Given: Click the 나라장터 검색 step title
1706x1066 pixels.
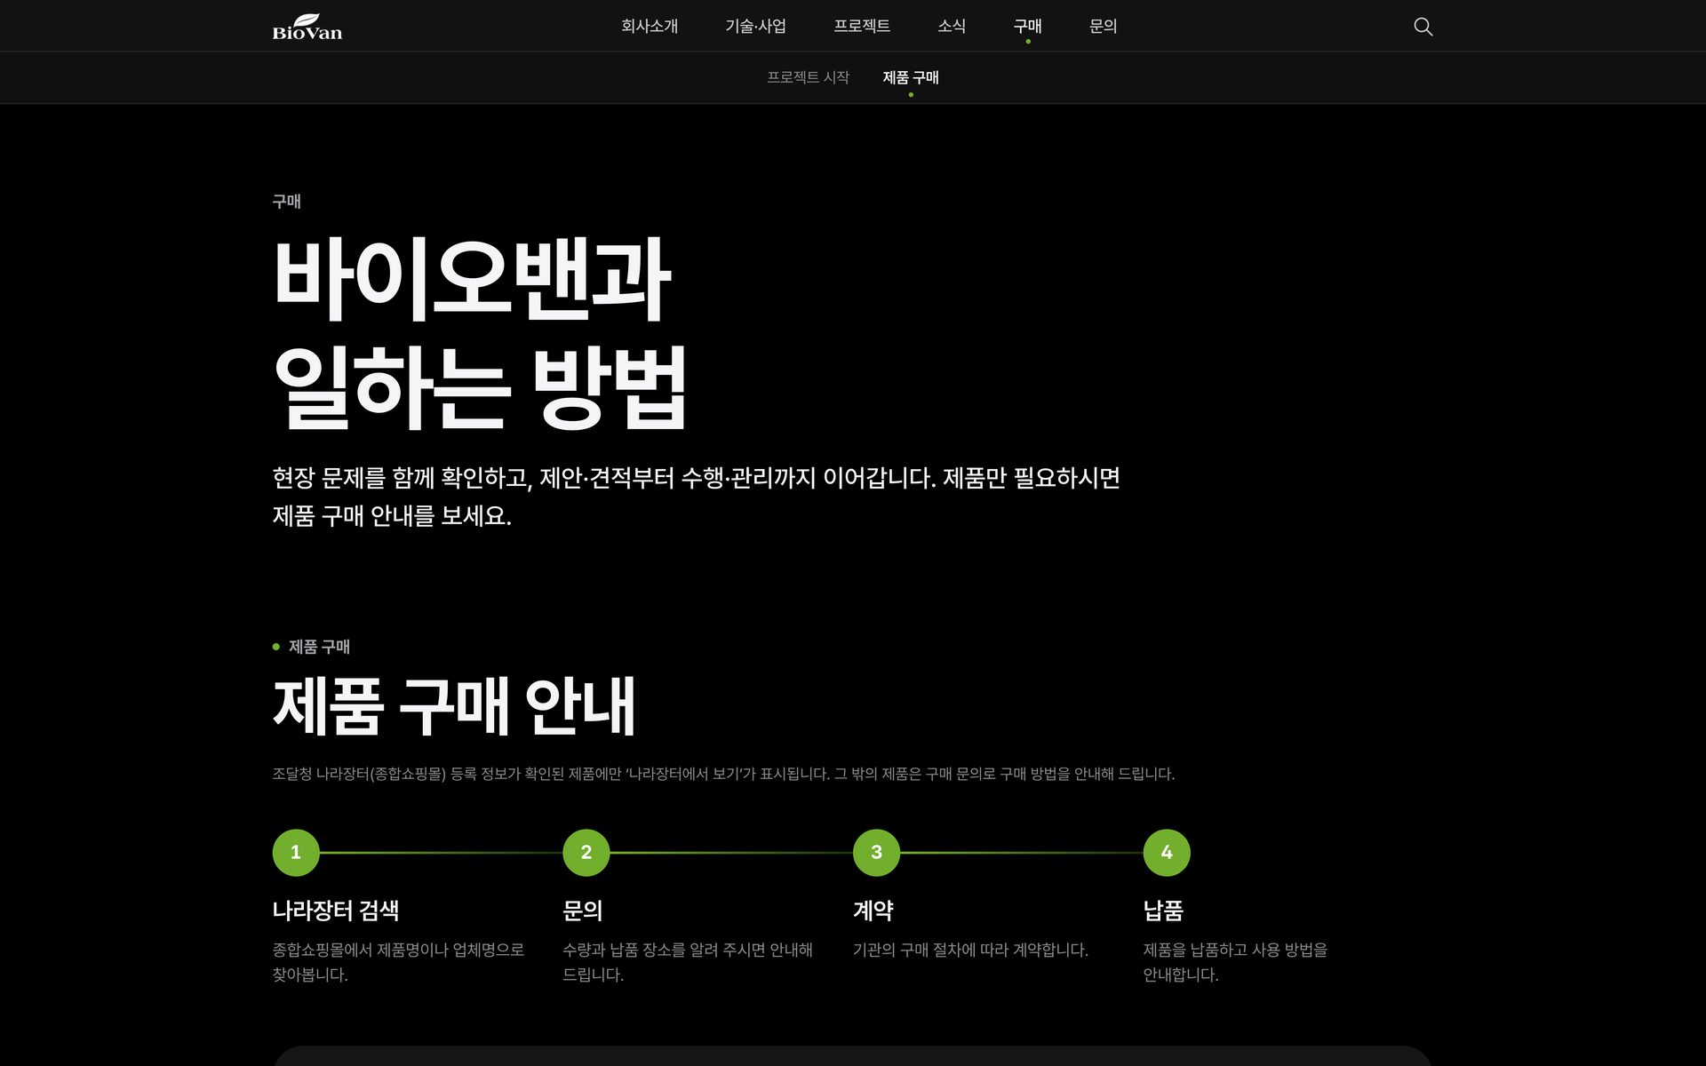Looking at the screenshot, I should (336, 911).
